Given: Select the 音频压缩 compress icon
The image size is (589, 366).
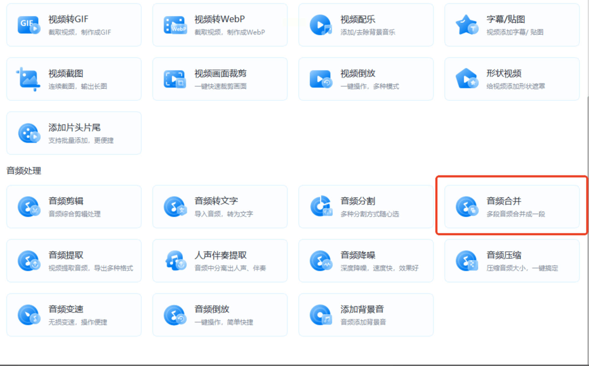Looking at the screenshot, I should click(x=467, y=261).
